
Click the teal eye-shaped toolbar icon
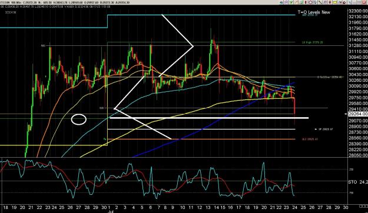(281, 2)
